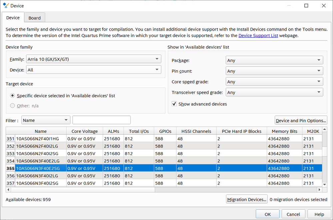This screenshot has height=220, width=333.
Task: Click the horizontal scroll left arrow
Action: click(9, 190)
